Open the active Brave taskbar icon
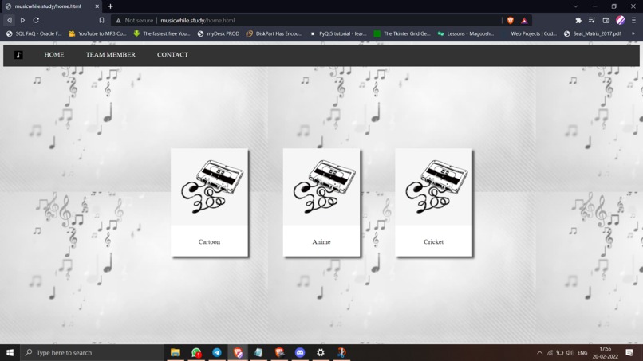643x361 pixels. pyautogui.click(x=238, y=352)
